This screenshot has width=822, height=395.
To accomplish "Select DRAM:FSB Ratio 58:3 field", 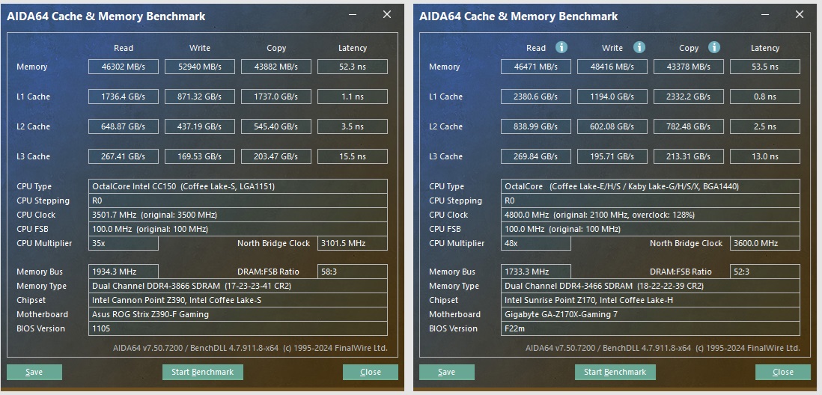I will (353, 272).
